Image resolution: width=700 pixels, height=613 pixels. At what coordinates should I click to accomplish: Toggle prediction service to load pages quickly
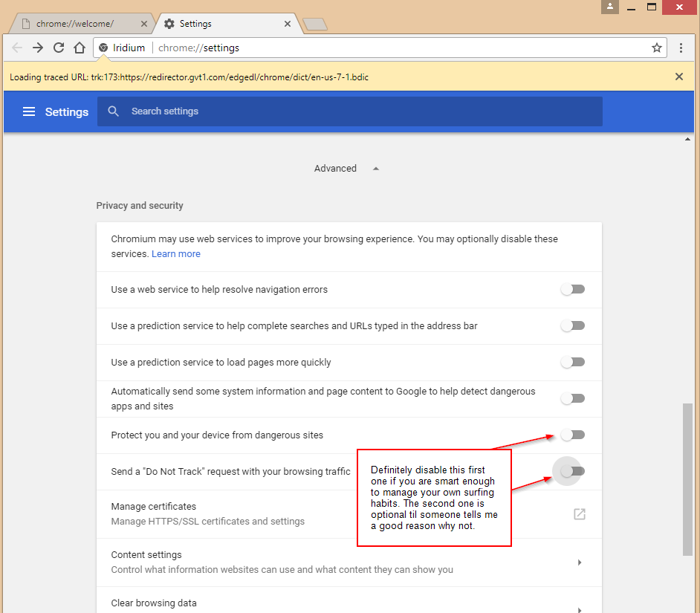pos(573,362)
